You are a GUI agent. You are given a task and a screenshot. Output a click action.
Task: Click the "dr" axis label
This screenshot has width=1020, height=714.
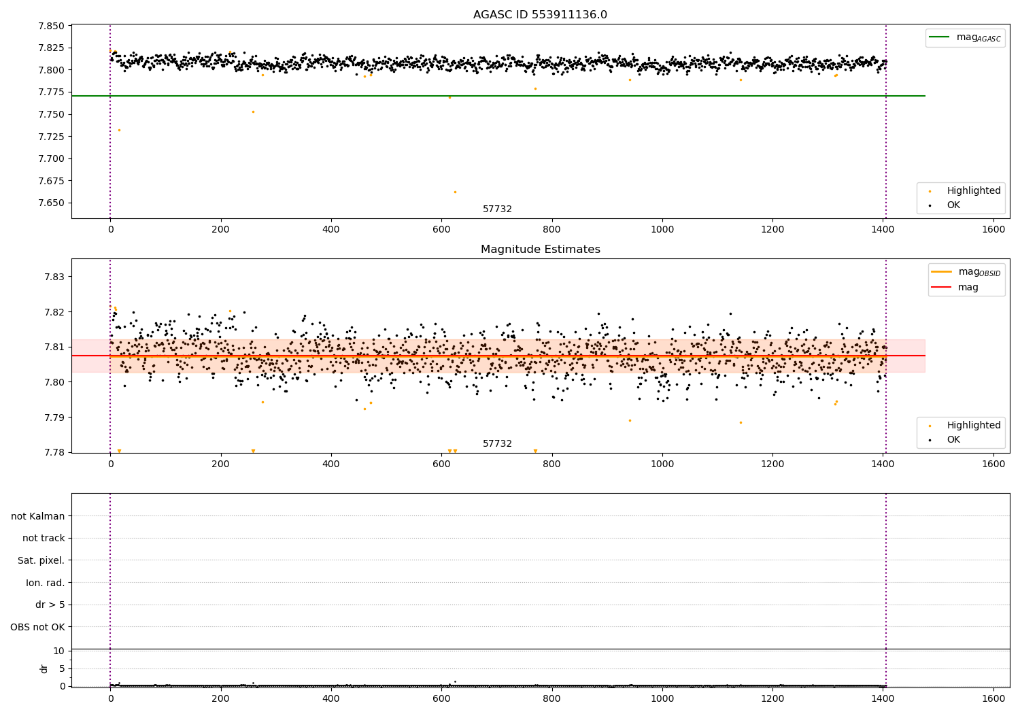tap(44, 668)
